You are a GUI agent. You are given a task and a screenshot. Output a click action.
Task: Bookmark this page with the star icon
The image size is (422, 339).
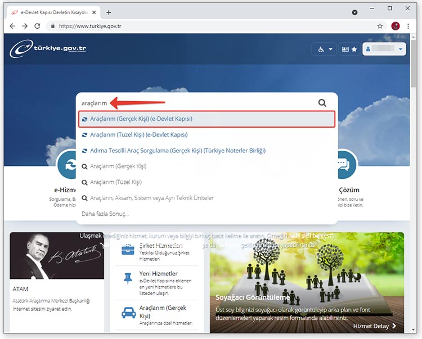[x=380, y=26]
